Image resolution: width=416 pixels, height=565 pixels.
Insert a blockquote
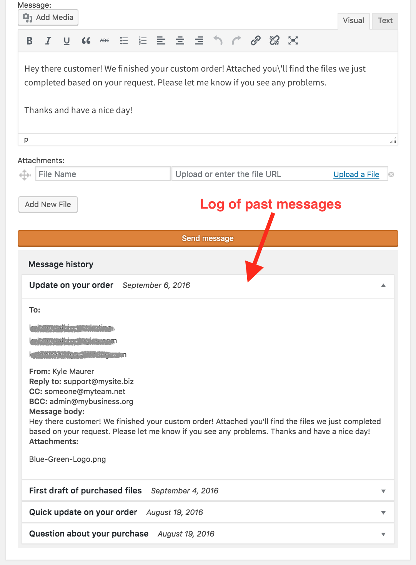pyautogui.click(x=86, y=41)
